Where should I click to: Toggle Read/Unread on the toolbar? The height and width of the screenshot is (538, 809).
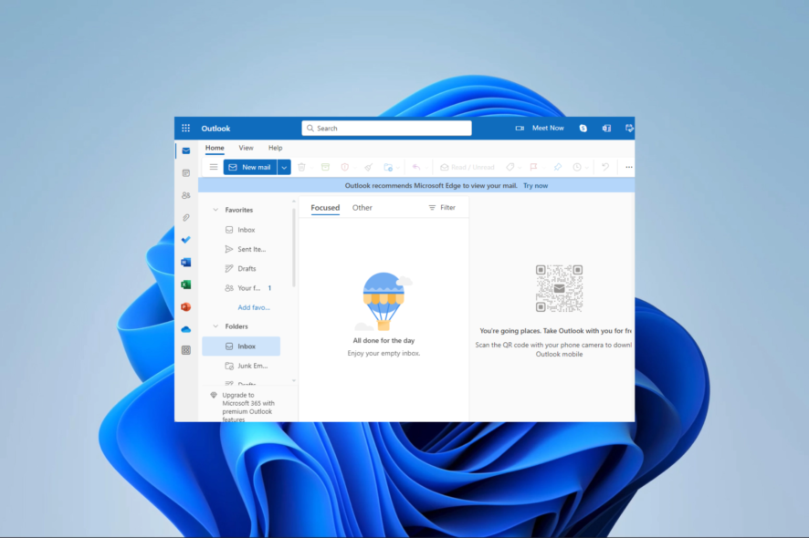pos(466,167)
